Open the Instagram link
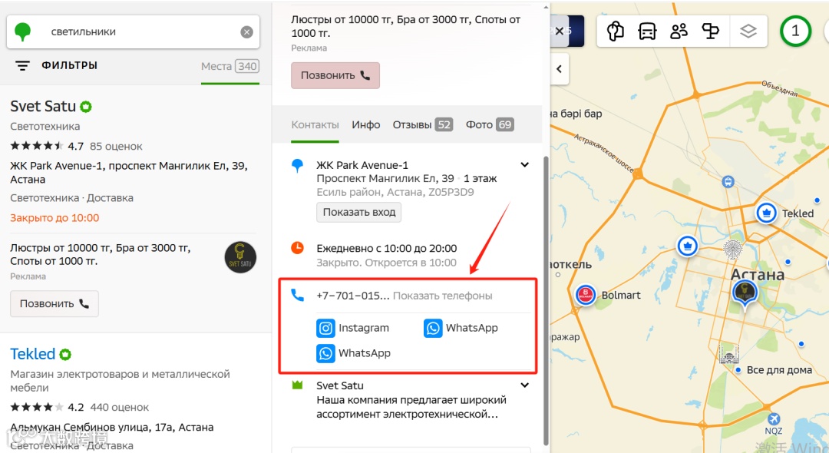This screenshot has height=453, width=829. [352, 328]
